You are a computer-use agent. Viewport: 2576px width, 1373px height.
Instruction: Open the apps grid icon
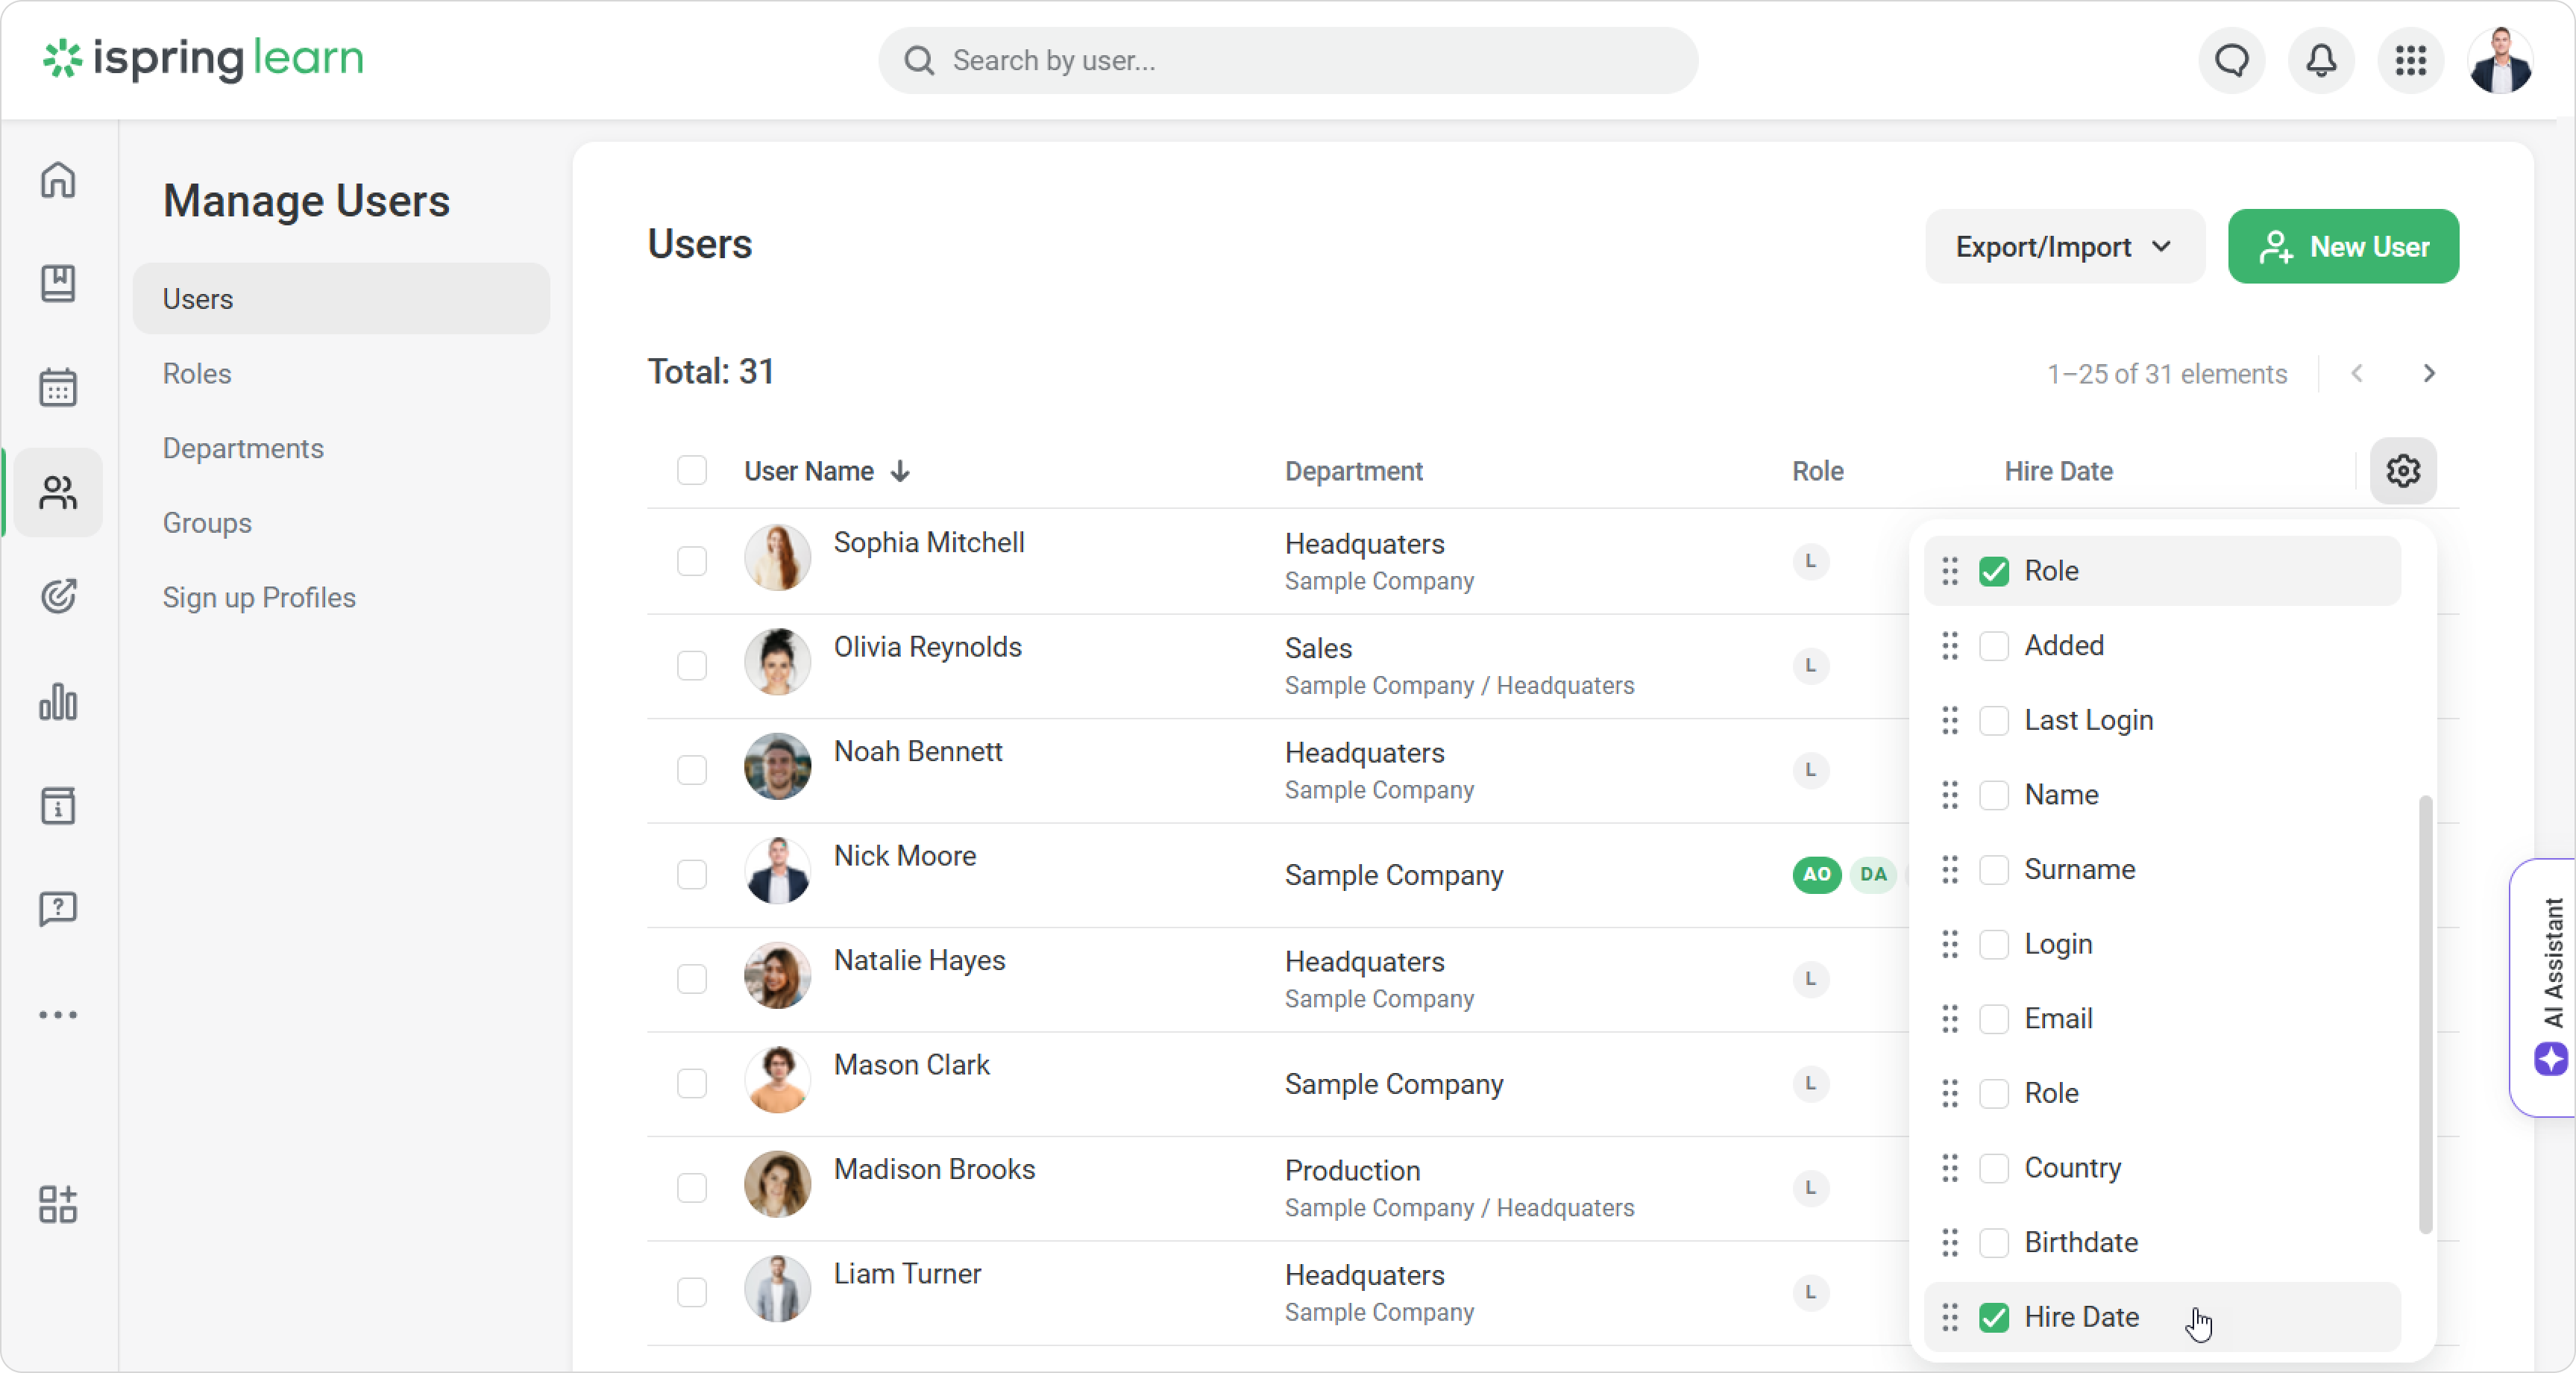(x=2411, y=61)
